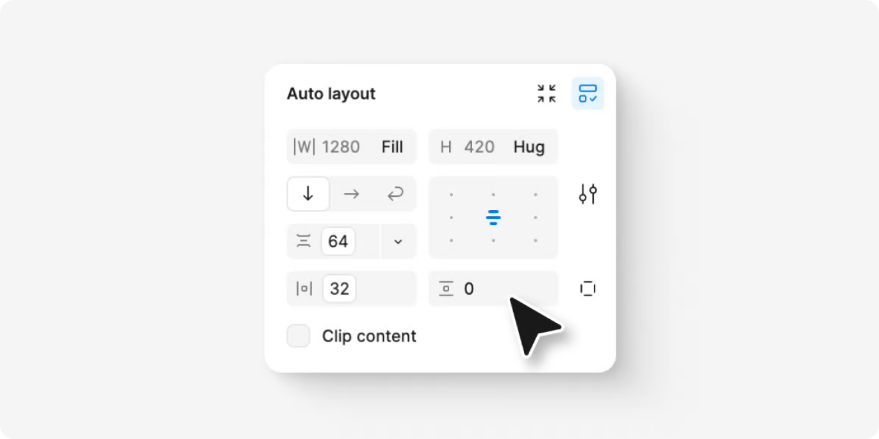Select the wrap direction option
The height and width of the screenshot is (439, 879).
[395, 194]
